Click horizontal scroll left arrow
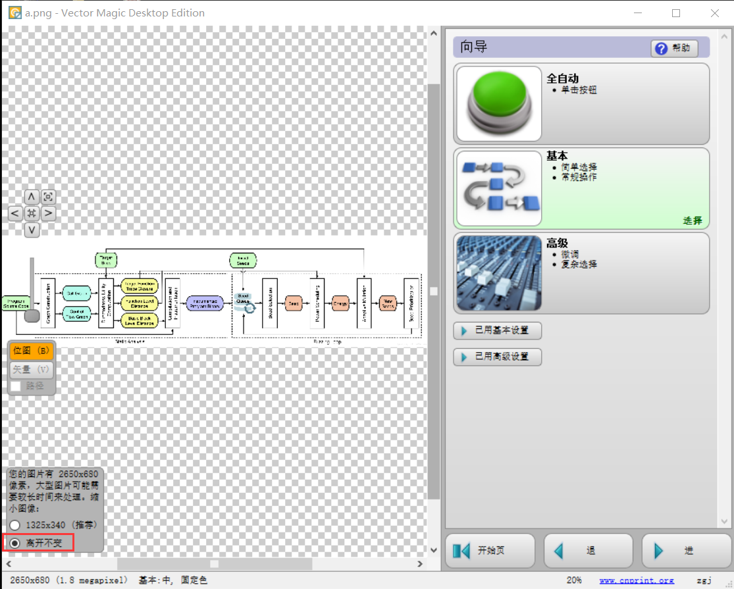734x589 pixels. pyautogui.click(x=9, y=564)
